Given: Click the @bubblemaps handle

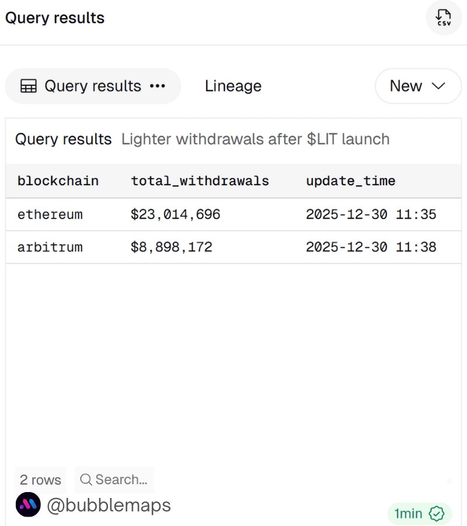Looking at the screenshot, I should [109, 505].
